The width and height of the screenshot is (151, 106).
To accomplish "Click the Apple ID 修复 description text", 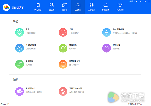I will 125,33.
